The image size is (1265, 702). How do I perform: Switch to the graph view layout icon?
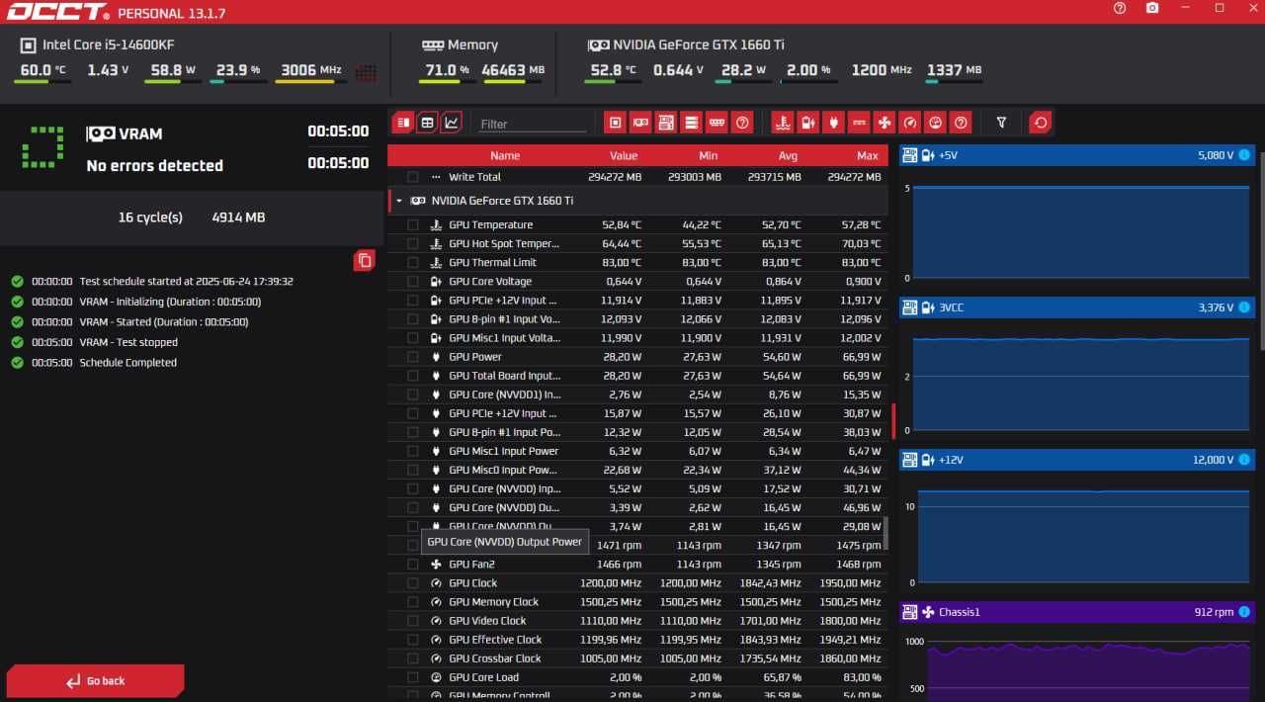451,123
